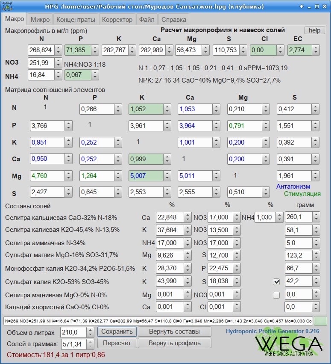Screen dimensions: 331x364
Task: Click the stepper of the P:N matrix field 3,766
Action: (68, 126)
